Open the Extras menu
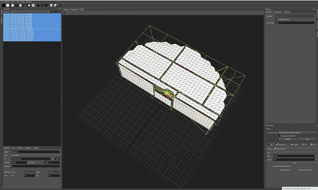The height and width of the screenshot is (190, 318). [x=13, y=2]
